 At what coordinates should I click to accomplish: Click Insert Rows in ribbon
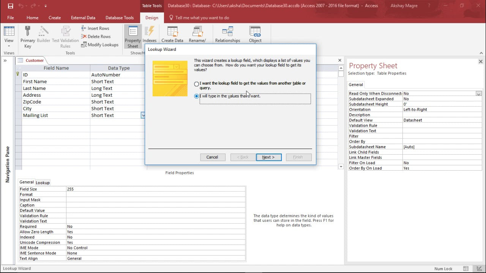95,28
